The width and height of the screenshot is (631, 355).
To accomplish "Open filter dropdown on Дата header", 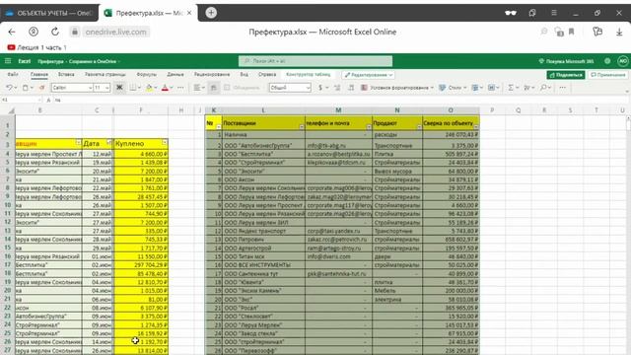I will pos(108,143).
